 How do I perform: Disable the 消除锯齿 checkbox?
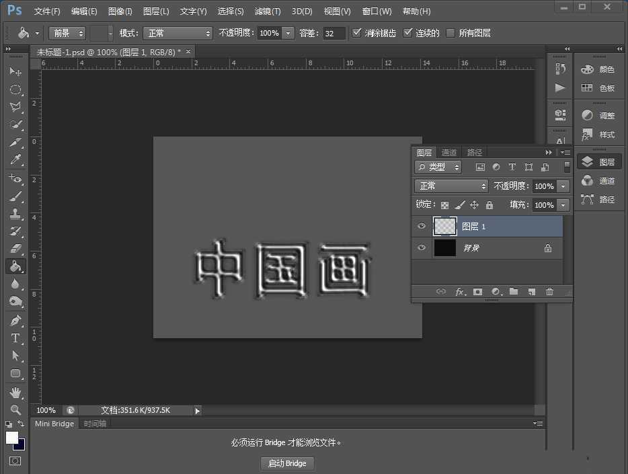[x=356, y=32]
